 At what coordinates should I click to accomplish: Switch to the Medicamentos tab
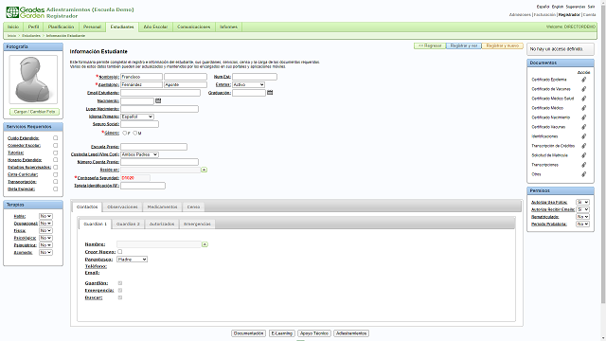[162, 206]
